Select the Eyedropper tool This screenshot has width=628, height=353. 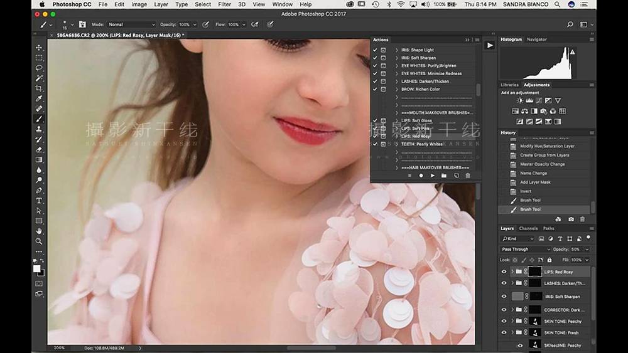tap(39, 98)
